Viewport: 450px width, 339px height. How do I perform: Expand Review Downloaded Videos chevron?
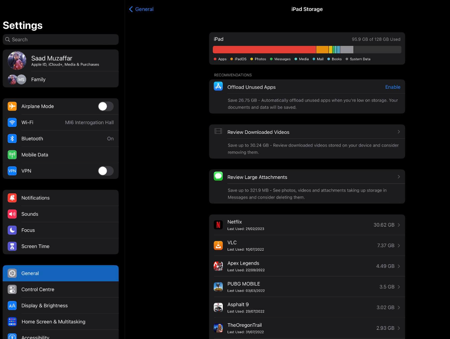pyautogui.click(x=398, y=132)
